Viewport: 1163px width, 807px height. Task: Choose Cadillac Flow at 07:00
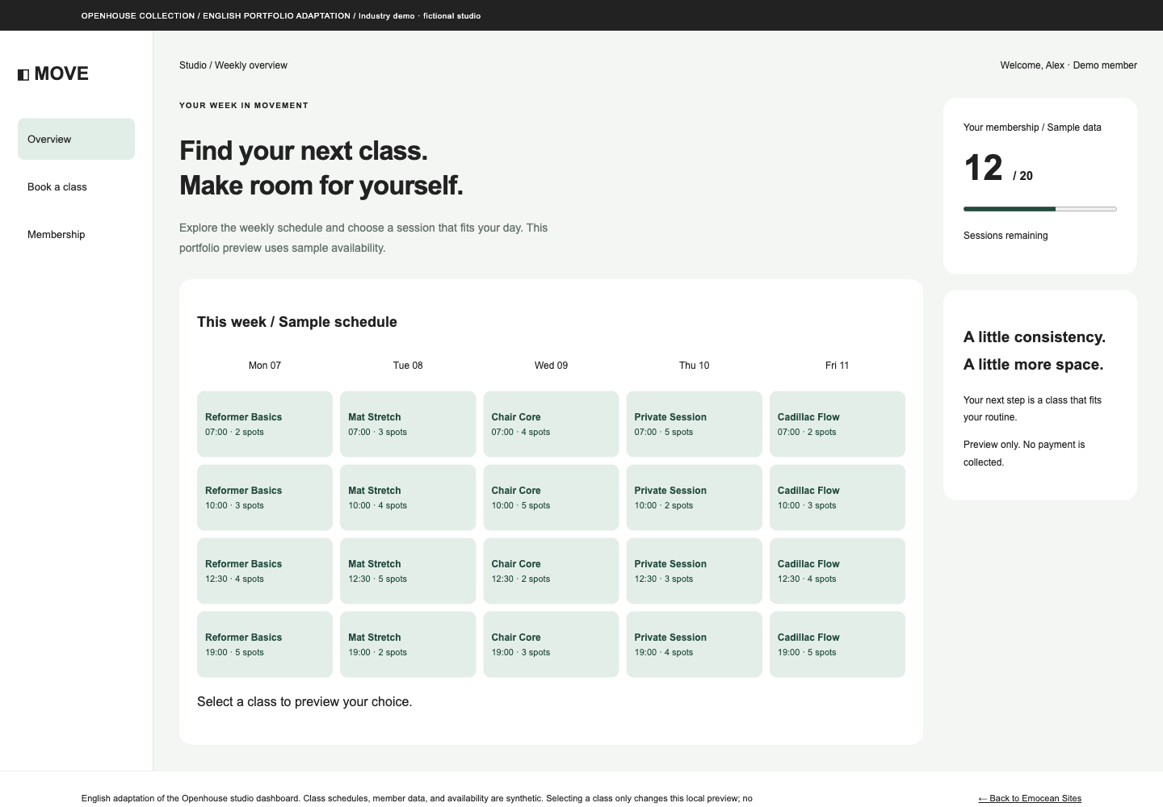coord(838,424)
